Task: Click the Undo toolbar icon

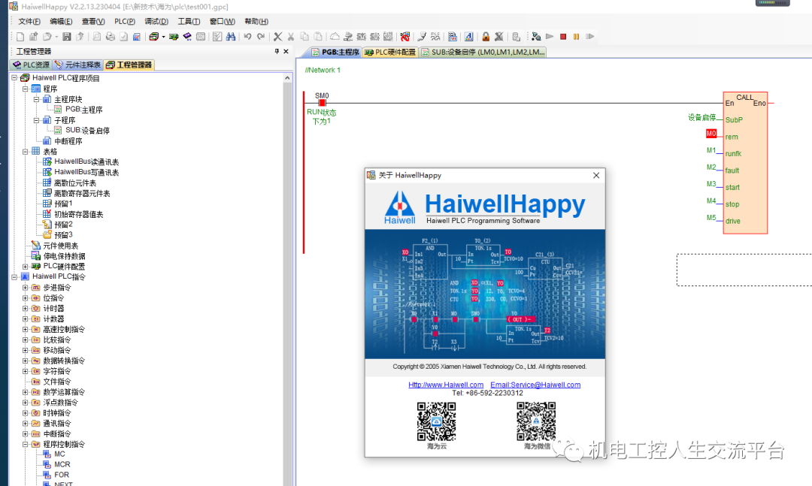Action: coord(247,37)
